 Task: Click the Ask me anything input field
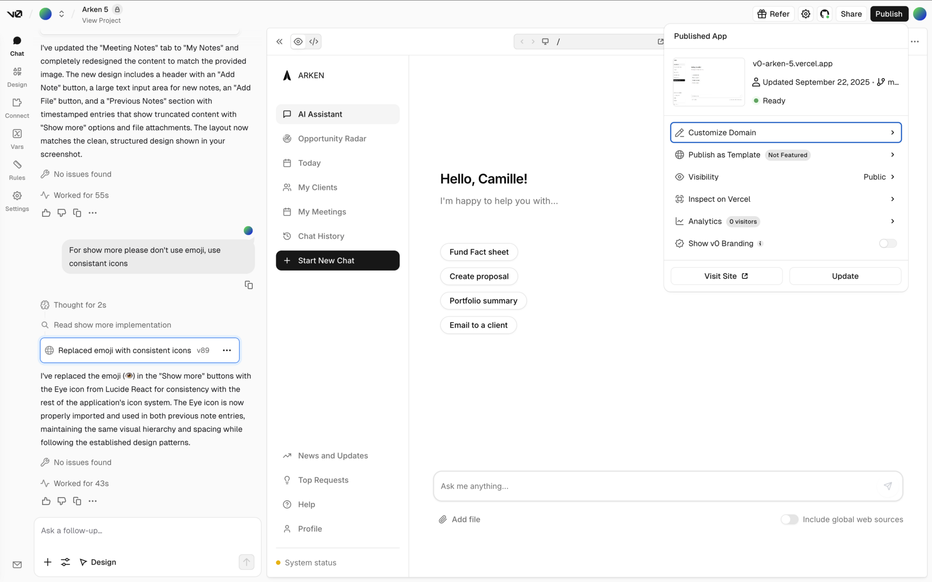tap(655, 486)
